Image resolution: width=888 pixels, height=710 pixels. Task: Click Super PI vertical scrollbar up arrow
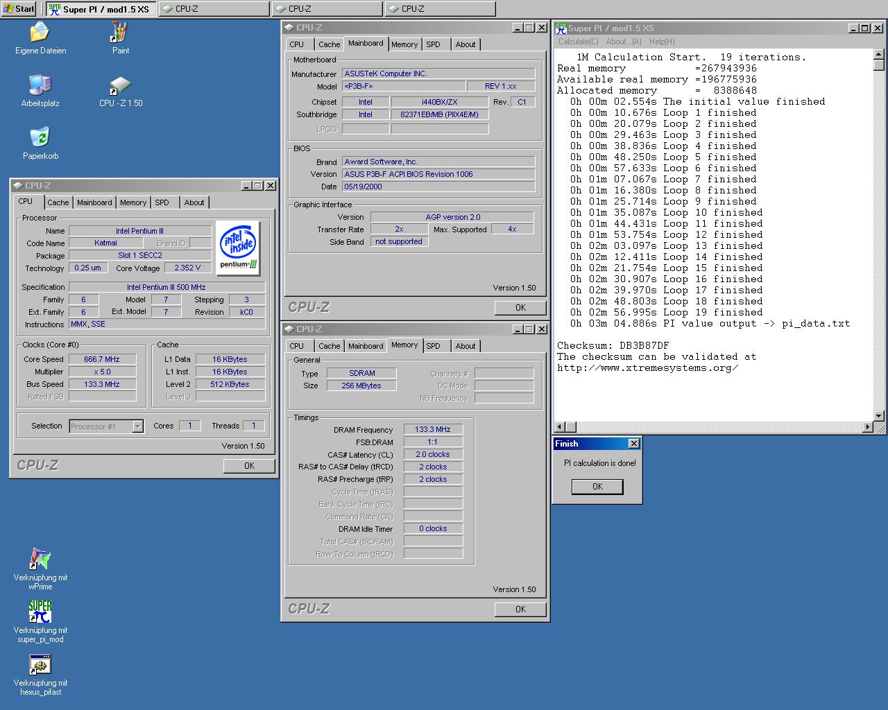(879, 53)
